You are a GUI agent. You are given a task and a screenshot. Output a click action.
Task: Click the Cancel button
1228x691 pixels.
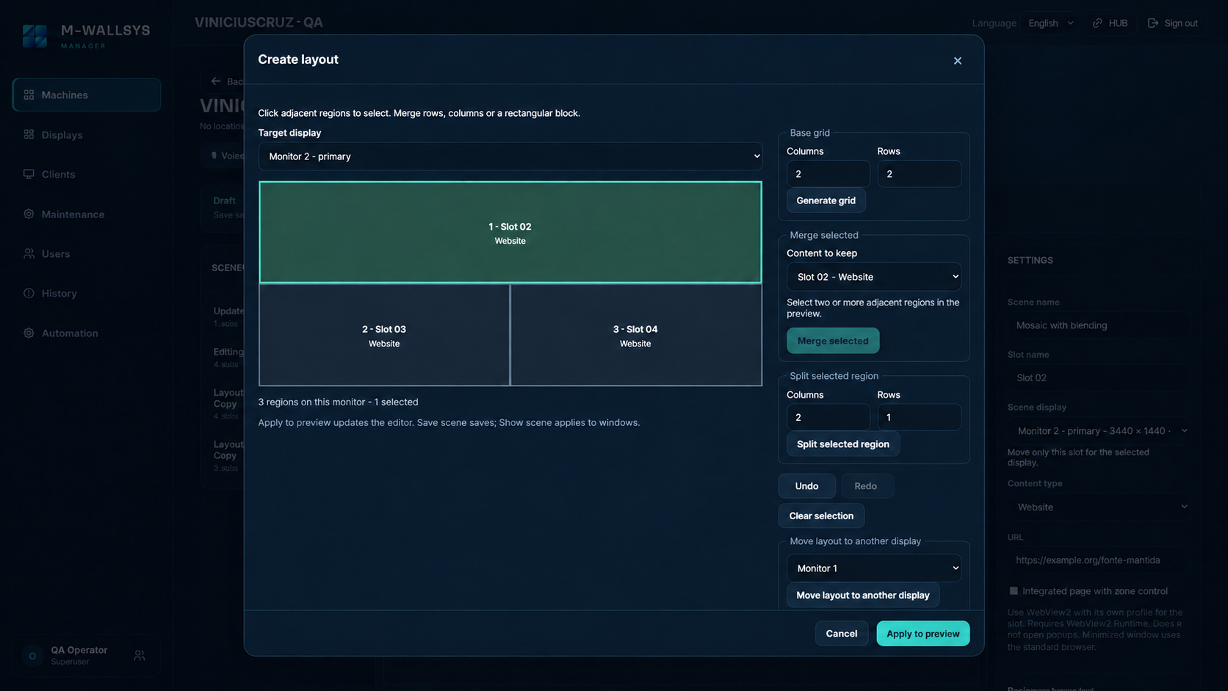tap(842, 634)
